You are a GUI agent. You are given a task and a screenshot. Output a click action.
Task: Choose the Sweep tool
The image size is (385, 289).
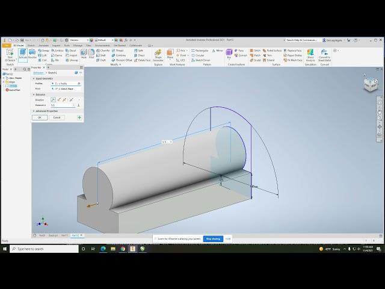pyautogui.click(x=44, y=51)
